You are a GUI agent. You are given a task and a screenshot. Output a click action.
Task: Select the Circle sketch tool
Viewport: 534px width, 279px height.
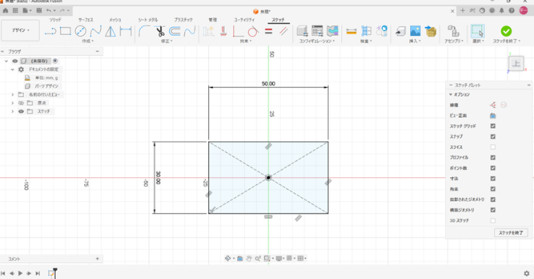80,31
